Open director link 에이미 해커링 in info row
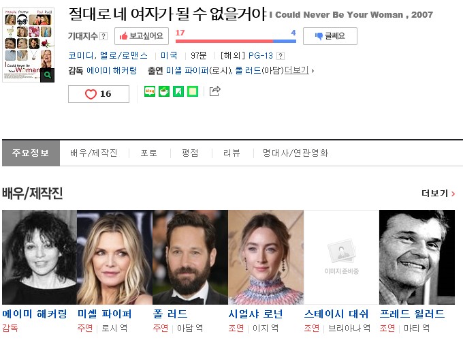The height and width of the screenshot is (349, 463). tap(112, 71)
